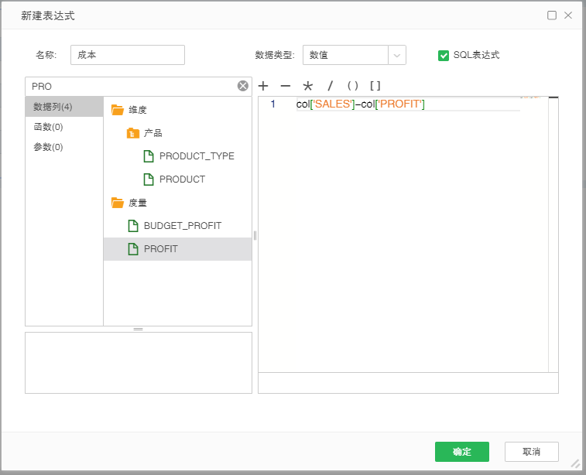Click the 确定 button
The height and width of the screenshot is (475, 586).
(461, 452)
